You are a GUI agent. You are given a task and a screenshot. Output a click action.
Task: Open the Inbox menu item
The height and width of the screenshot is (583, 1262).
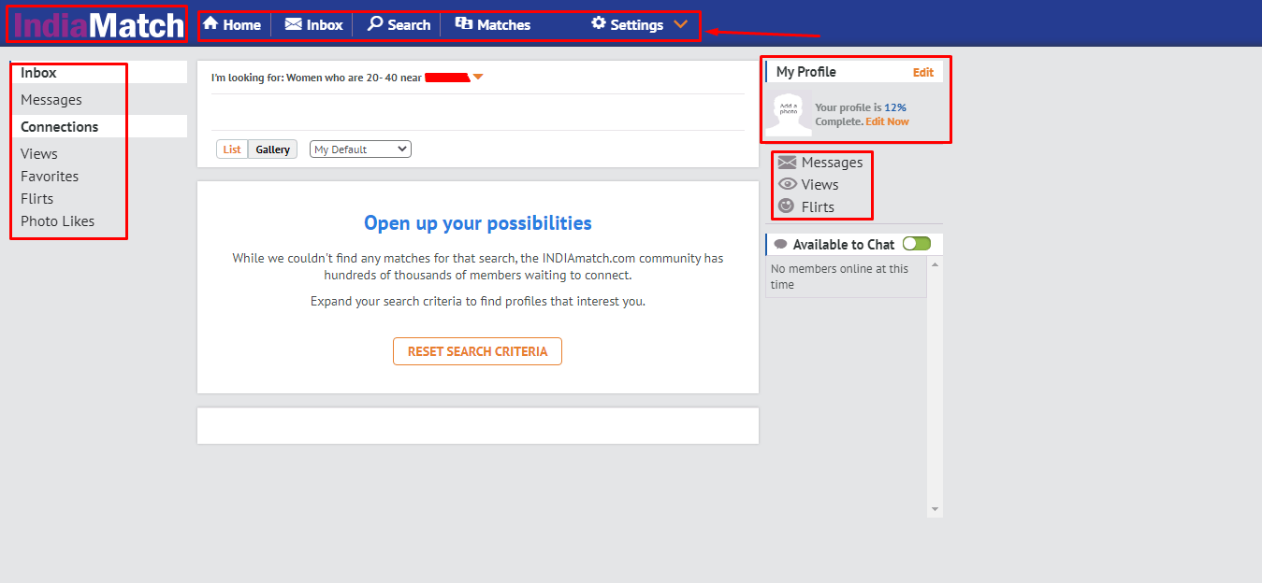(x=314, y=24)
